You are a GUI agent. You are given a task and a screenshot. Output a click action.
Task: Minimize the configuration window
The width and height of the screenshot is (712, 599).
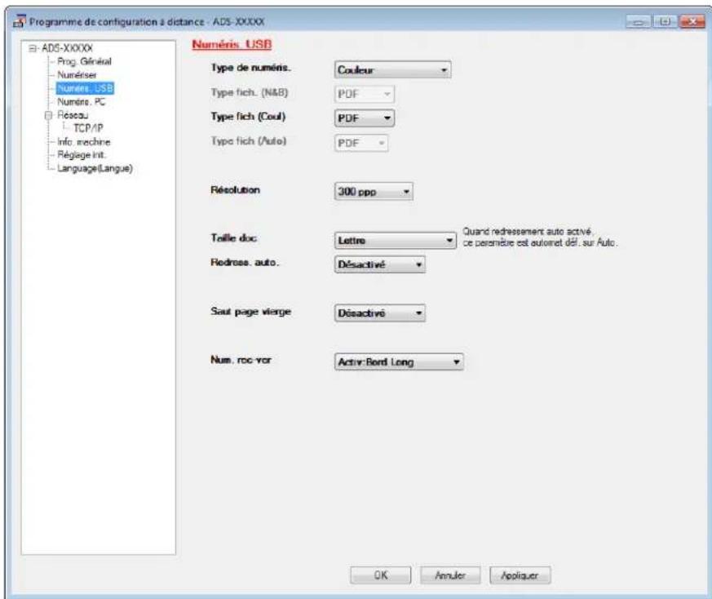coord(639,21)
